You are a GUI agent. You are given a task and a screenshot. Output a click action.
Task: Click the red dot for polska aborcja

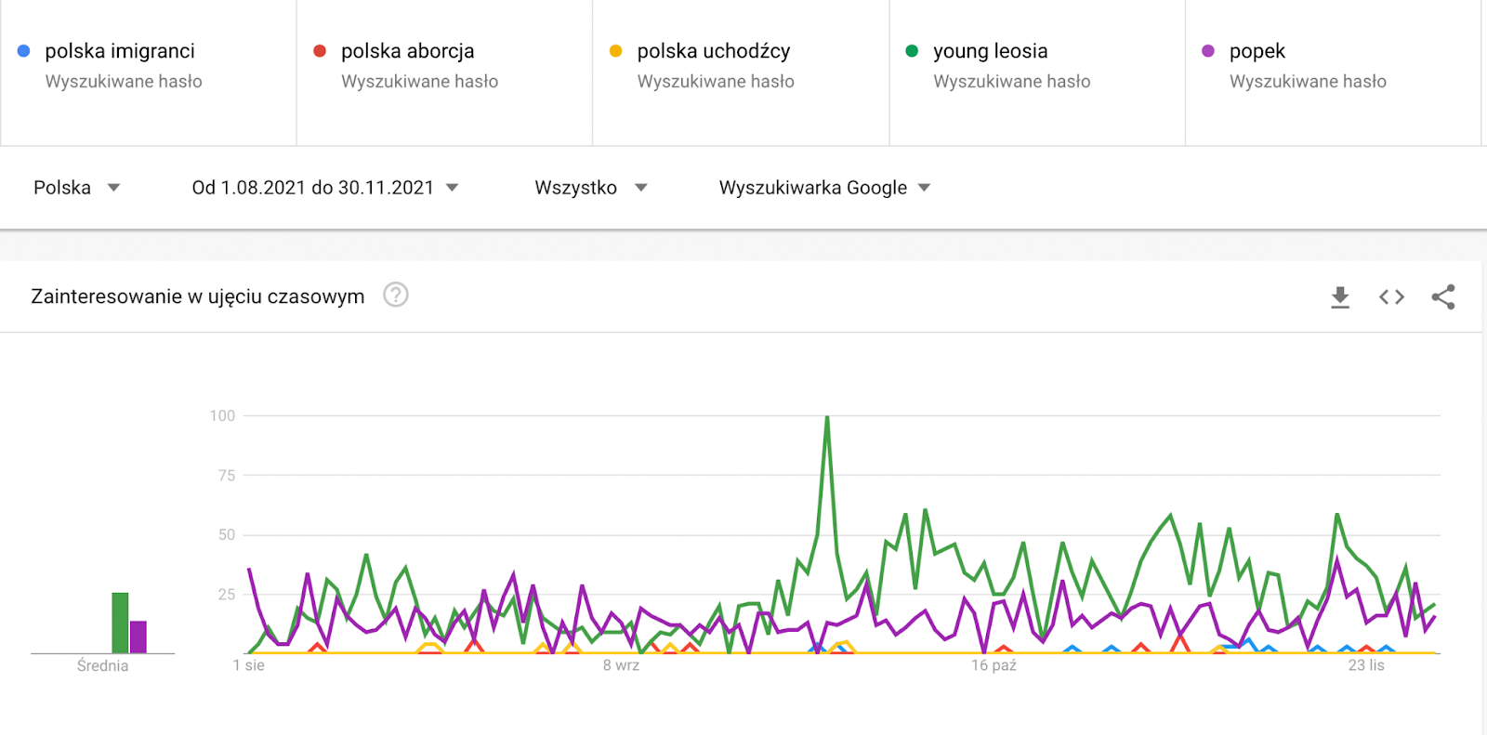coord(320,51)
